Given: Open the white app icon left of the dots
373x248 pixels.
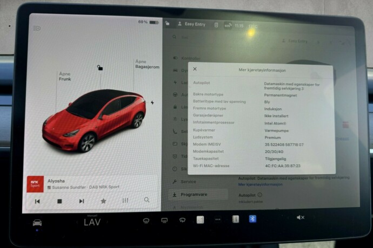Looking at the screenshot, I should click(200, 220).
